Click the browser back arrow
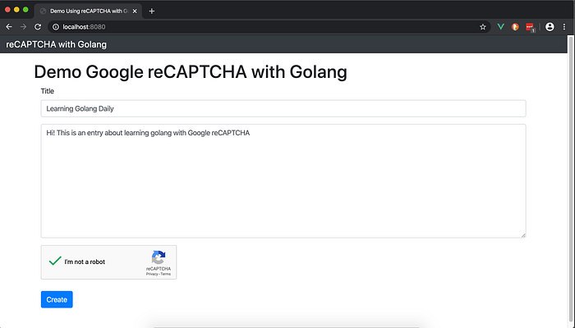 click(8, 27)
